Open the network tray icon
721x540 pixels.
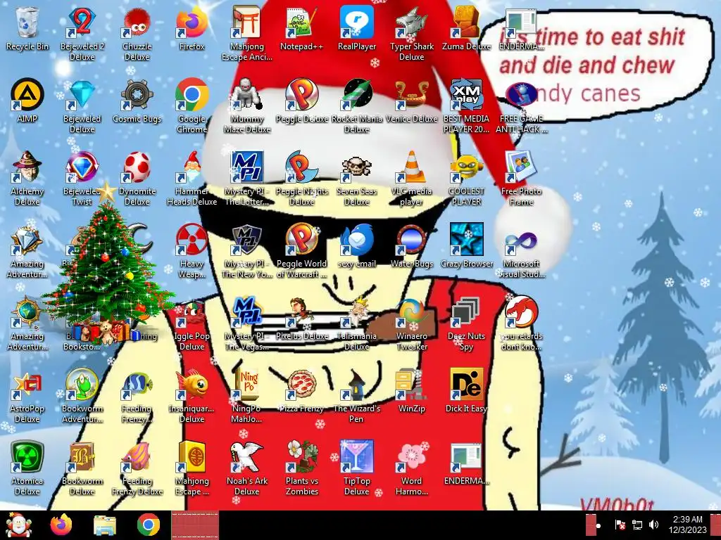point(637,525)
